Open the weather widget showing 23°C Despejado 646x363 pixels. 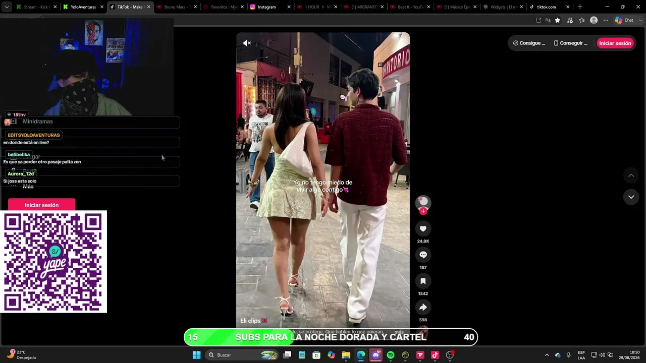click(21, 355)
